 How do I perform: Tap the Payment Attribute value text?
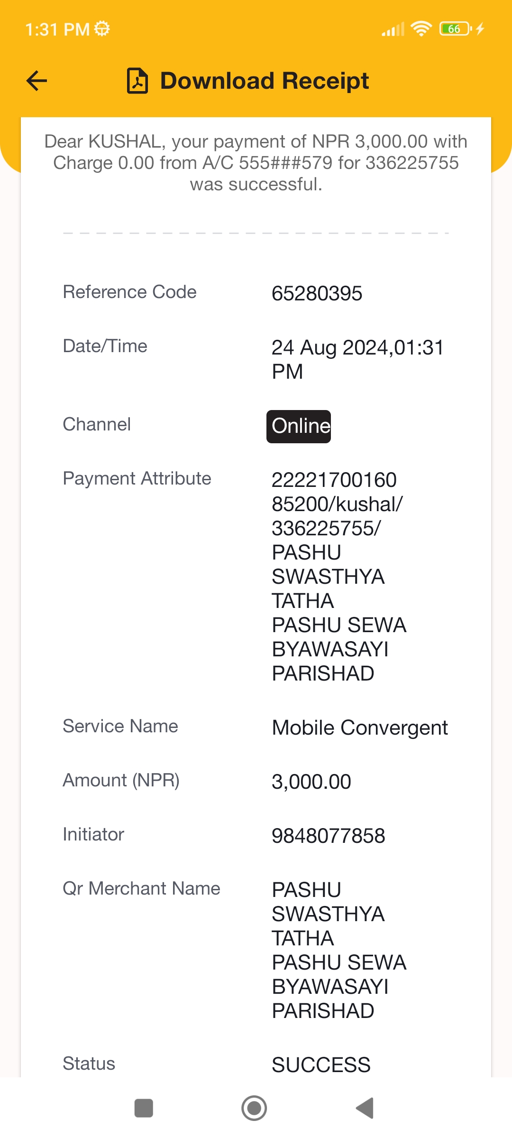339,577
